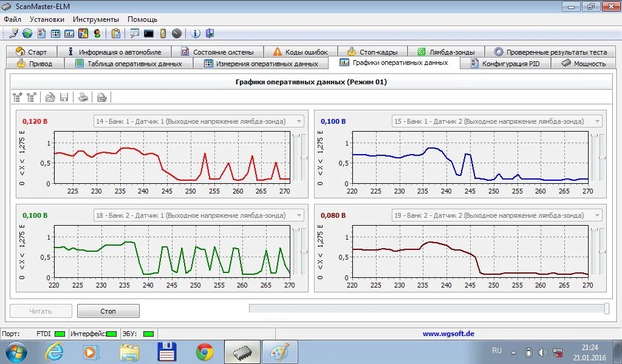Open the Инструменты menu
This screenshot has height=364, width=622.
pos(95,19)
